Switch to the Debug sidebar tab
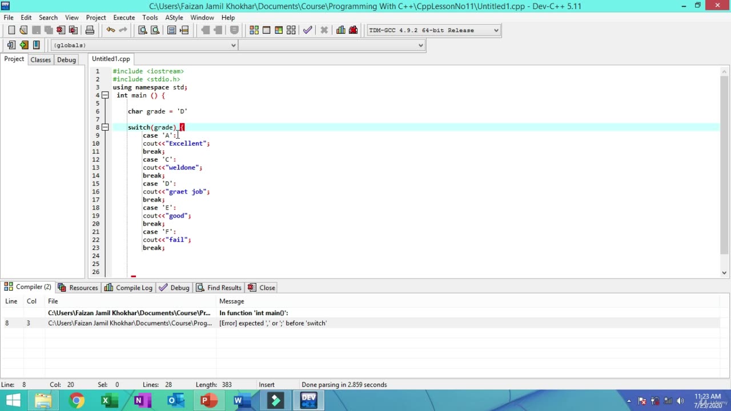This screenshot has width=731, height=411. [66, 60]
